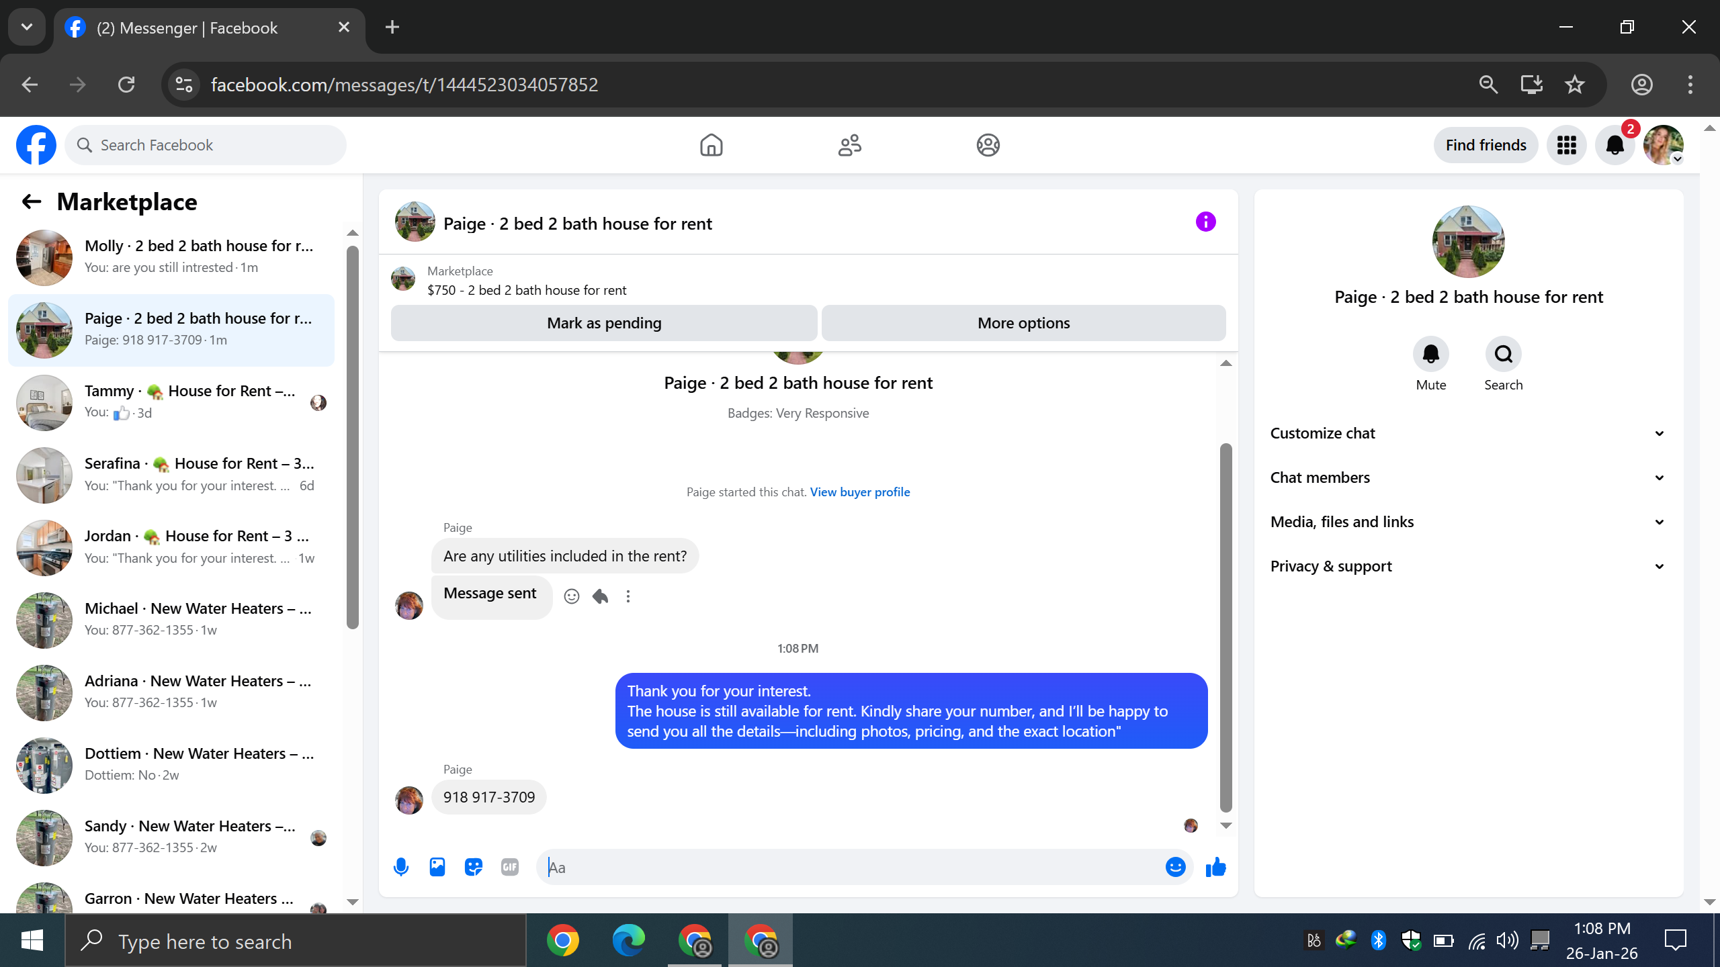Toggle conversation information purple icon

(1205, 222)
